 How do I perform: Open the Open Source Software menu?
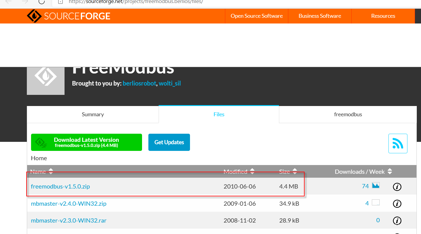257,16
